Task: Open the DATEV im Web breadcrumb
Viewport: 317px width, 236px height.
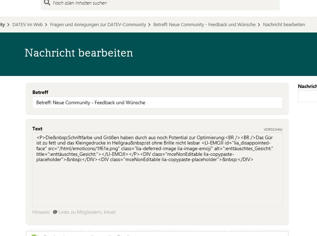Action: [27, 25]
